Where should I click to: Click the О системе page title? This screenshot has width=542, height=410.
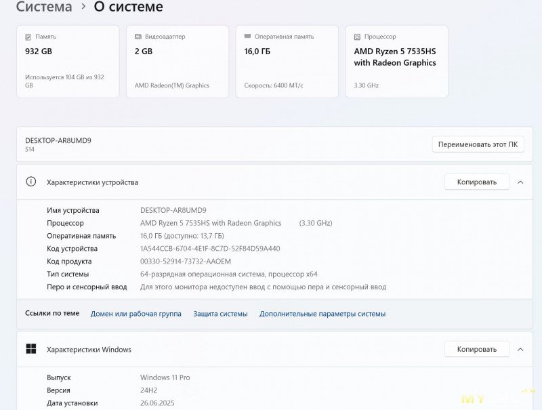coord(129,7)
